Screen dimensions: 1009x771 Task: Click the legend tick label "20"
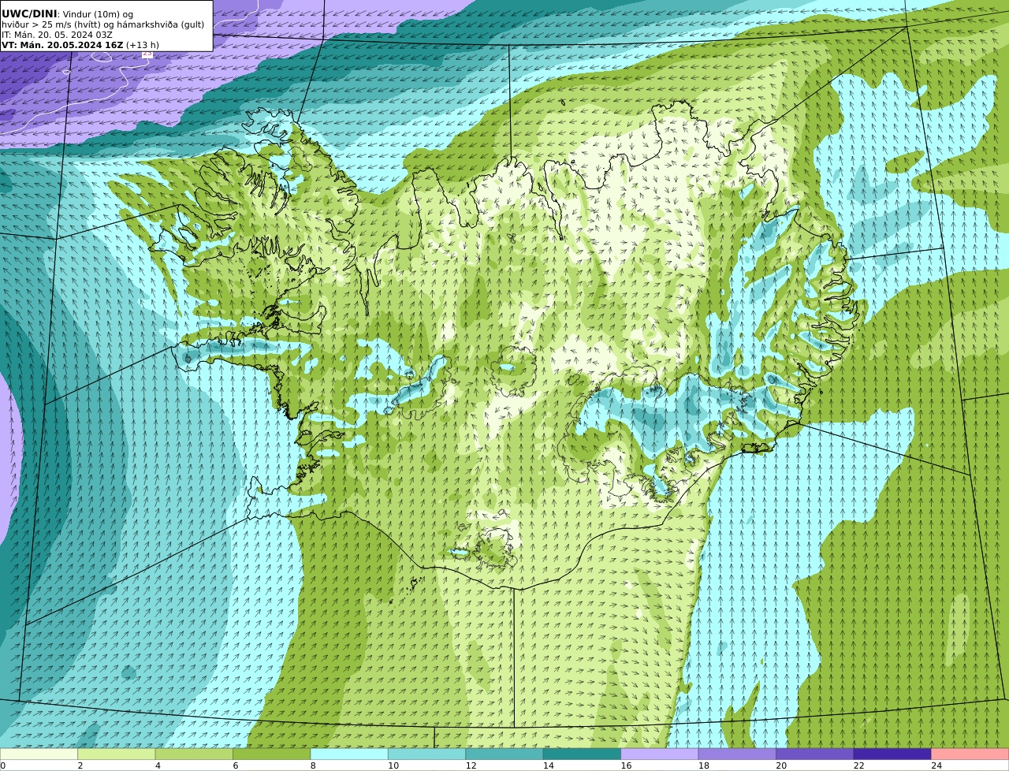coord(781,765)
